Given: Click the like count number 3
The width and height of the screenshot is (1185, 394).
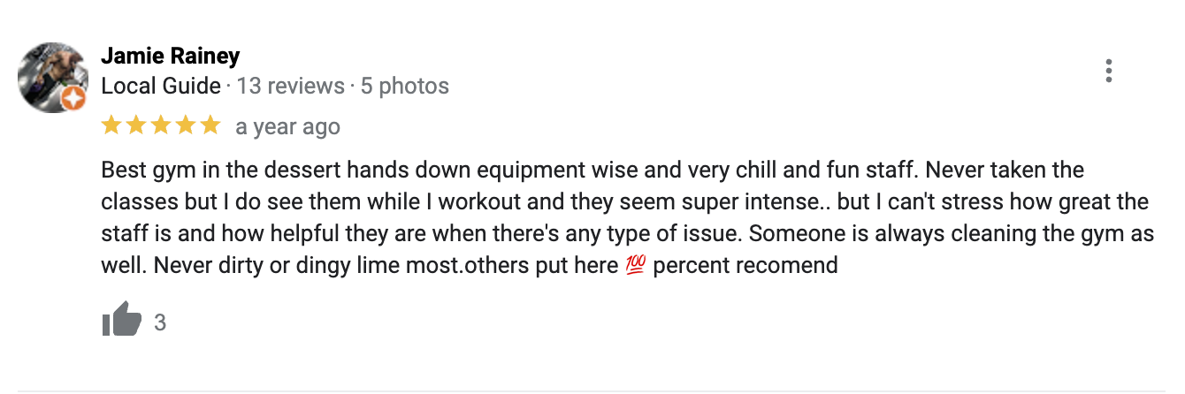Looking at the screenshot, I should point(160,322).
